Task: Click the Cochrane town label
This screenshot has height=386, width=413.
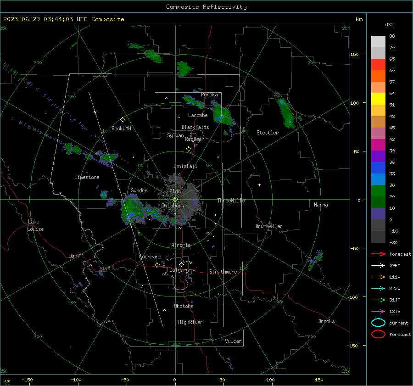Action: pyautogui.click(x=150, y=257)
